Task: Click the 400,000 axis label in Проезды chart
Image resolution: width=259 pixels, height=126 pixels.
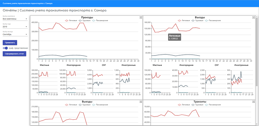Action: [34, 22]
